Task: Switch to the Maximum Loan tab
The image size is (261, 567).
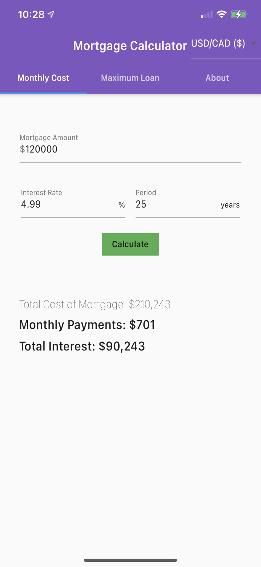Action: pos(130,78)
